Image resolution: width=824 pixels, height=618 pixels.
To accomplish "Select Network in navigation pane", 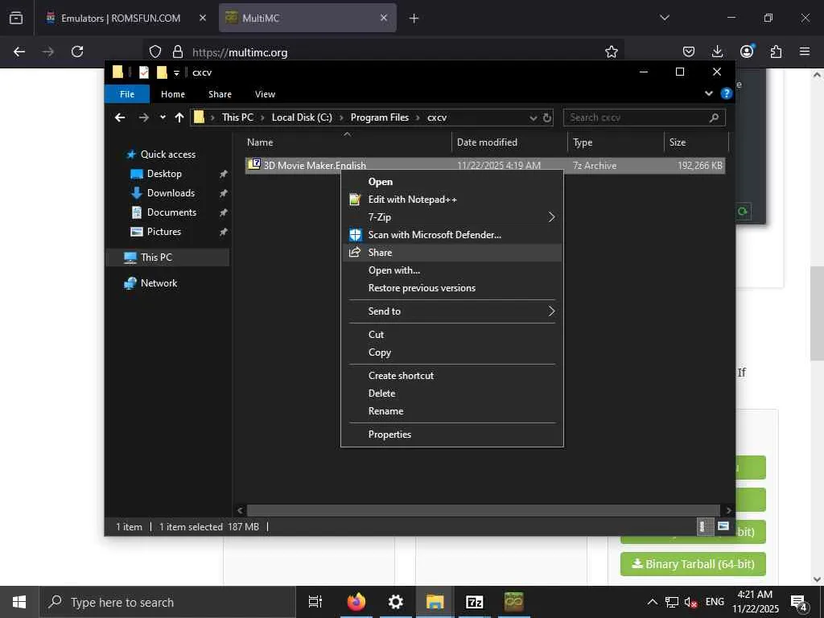I will pyautogui.click(x=159, y=283).
